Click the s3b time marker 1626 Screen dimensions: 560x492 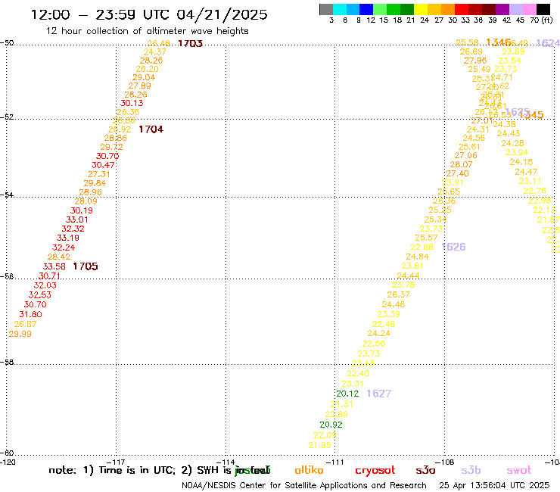pyautogui.click(x=453, y=247)
